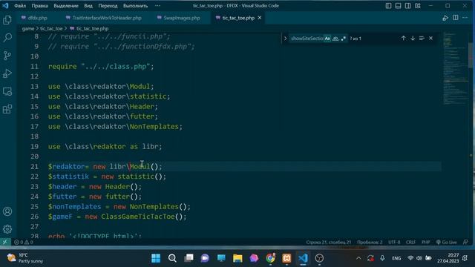Change line endings via CRLF status item
Screen dimensions: 475x267
(410, 243)
